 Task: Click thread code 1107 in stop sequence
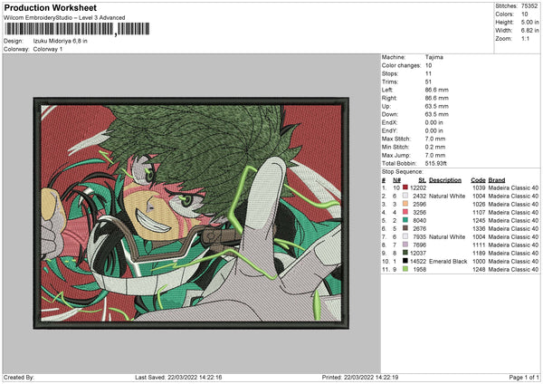pos(479,212)
